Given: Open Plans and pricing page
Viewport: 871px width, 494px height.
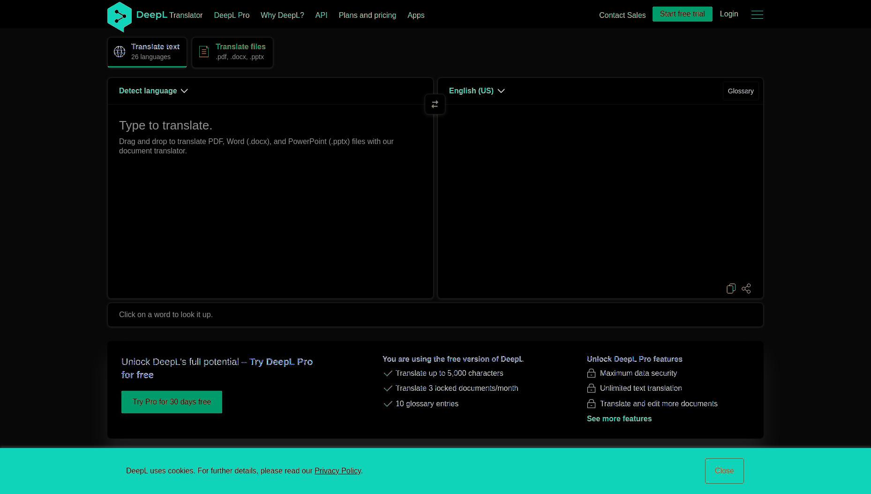Looking at the screenshot, I should coord(368,15).
